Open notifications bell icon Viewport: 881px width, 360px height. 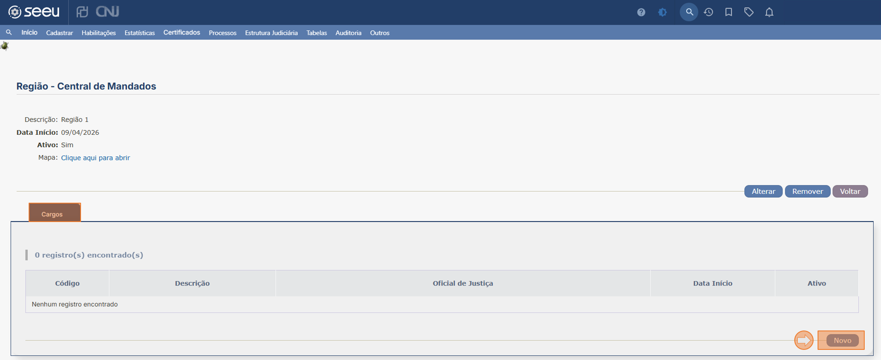(769, 12)
